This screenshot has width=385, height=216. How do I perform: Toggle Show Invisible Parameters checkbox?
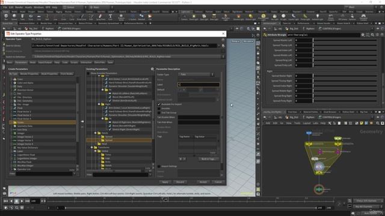click(88, 73)
